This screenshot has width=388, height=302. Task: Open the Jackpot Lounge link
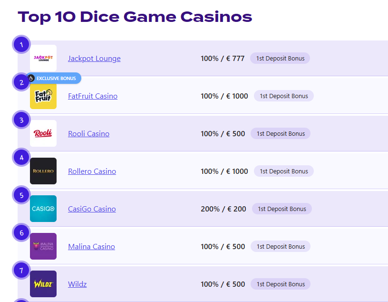coord(94,59)
